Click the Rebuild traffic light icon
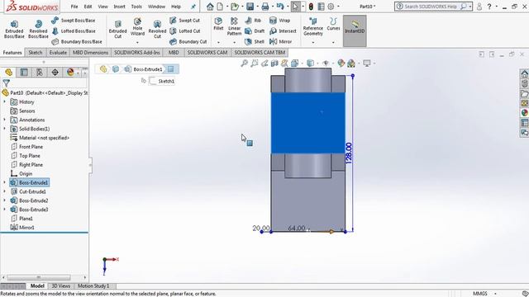 coord(311,7)
